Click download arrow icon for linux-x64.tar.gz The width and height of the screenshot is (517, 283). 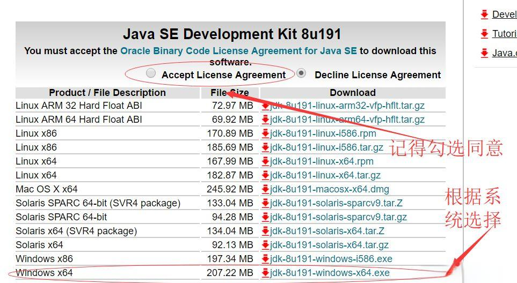point(265,175)
